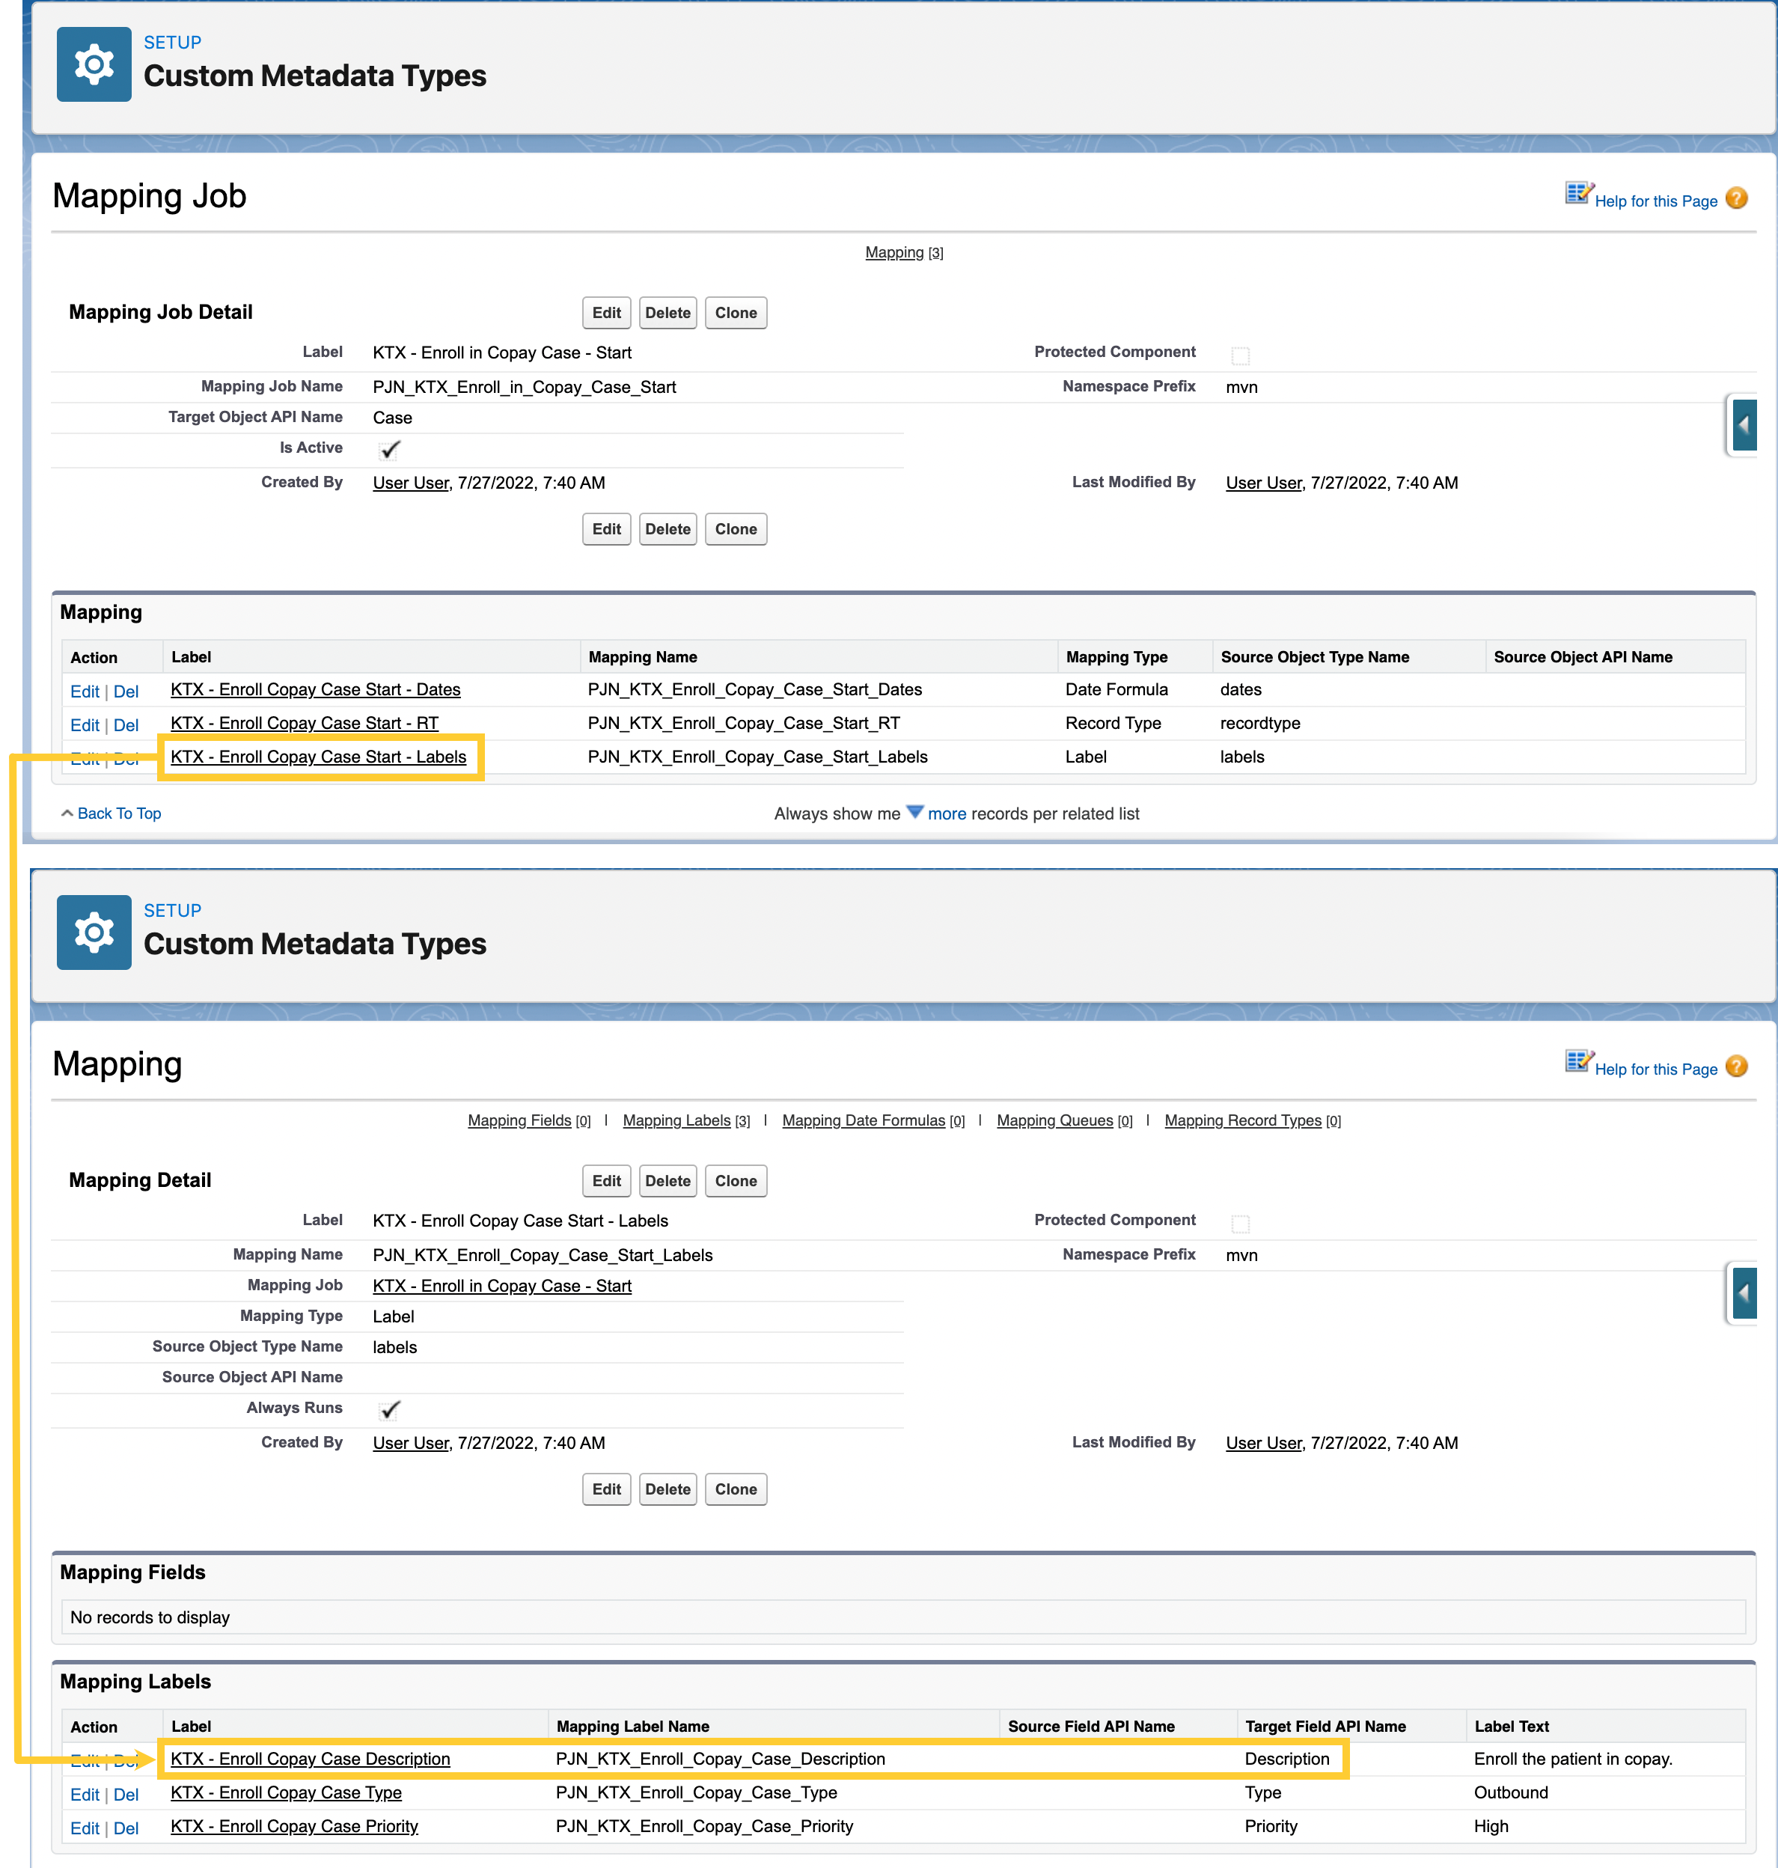Jump to Mapping [3] related list link
This screenshot has height=1868, width=1778.
coord(904,252)
